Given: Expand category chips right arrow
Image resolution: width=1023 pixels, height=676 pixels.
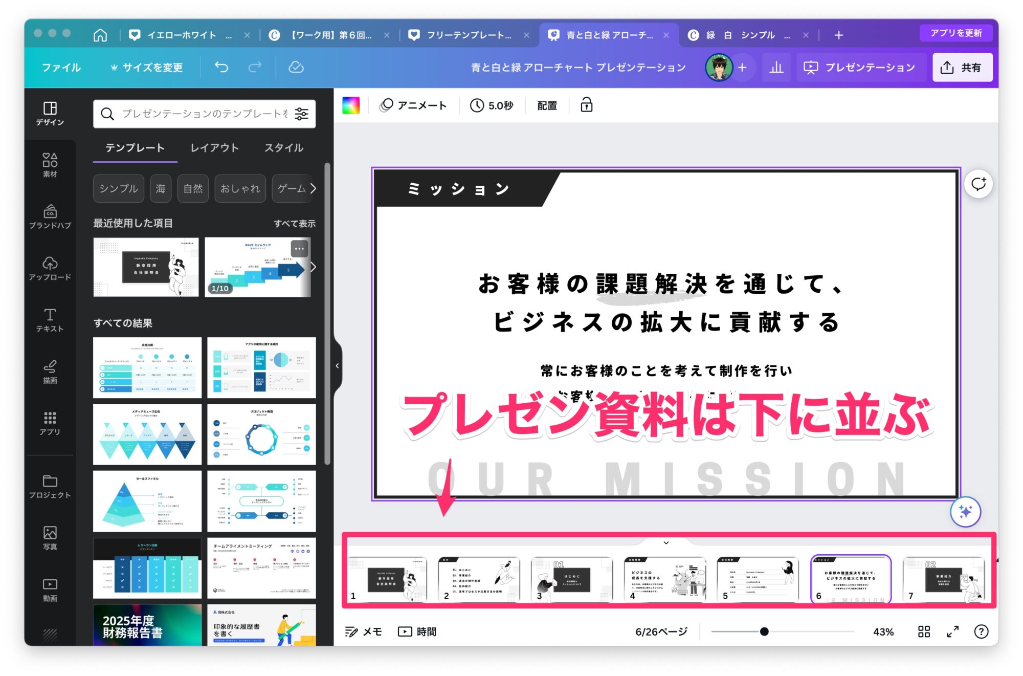Looking at the screenshot, I should tap(313, 188).
